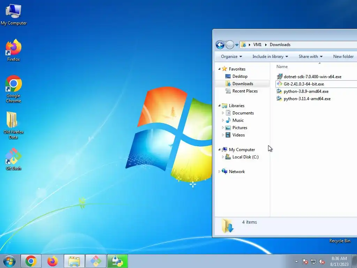Select the Music library

pyautogui.click(x=238, y=120)
